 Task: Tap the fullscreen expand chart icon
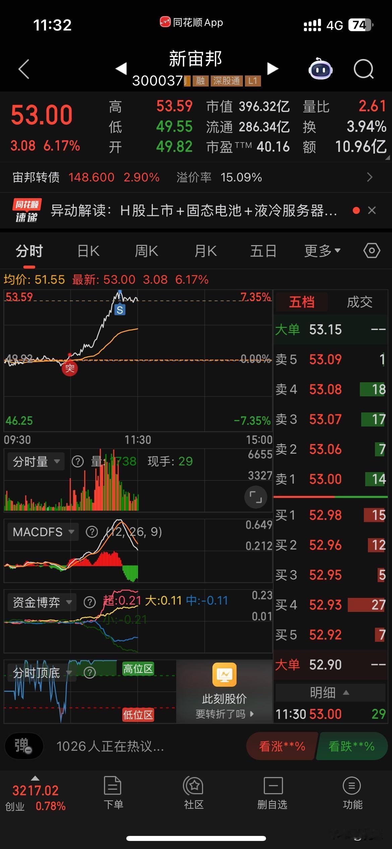pos(256,497)
